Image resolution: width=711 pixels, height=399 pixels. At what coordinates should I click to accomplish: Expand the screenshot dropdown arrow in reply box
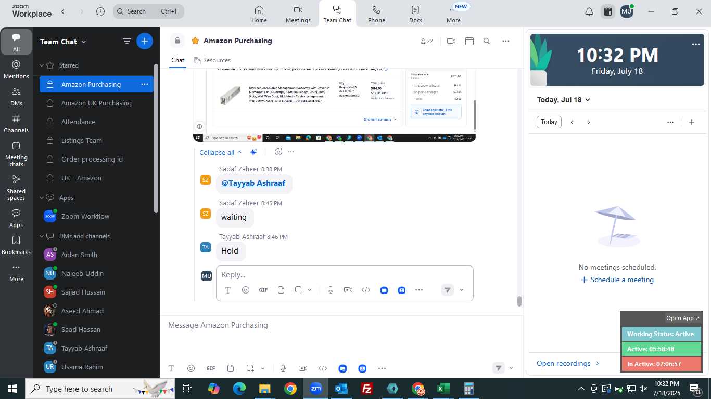310,290
